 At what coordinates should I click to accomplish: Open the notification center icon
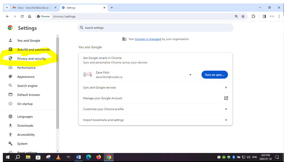[x=277, y=157]
